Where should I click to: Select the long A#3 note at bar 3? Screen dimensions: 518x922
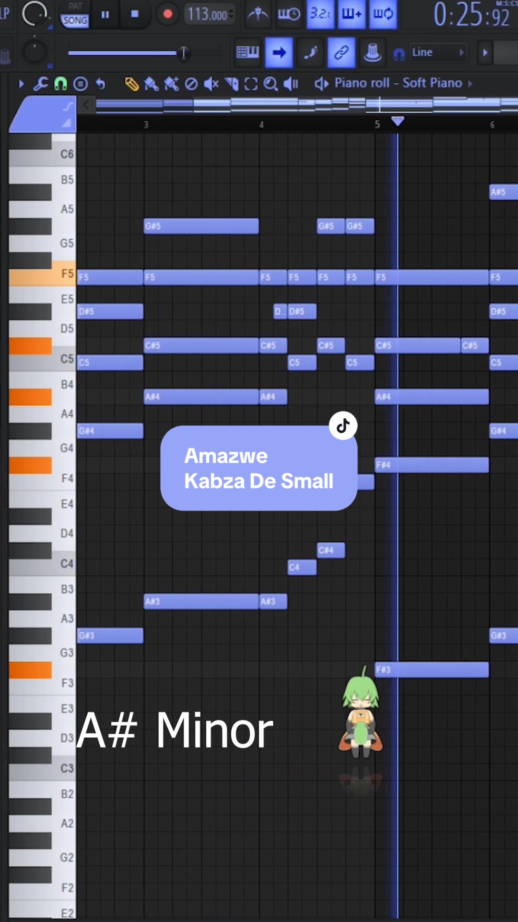tap(201, 602)
